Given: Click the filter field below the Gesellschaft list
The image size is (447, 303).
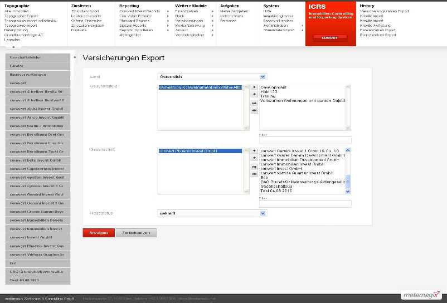Looking at the screenshot, I should click(305, 204).
